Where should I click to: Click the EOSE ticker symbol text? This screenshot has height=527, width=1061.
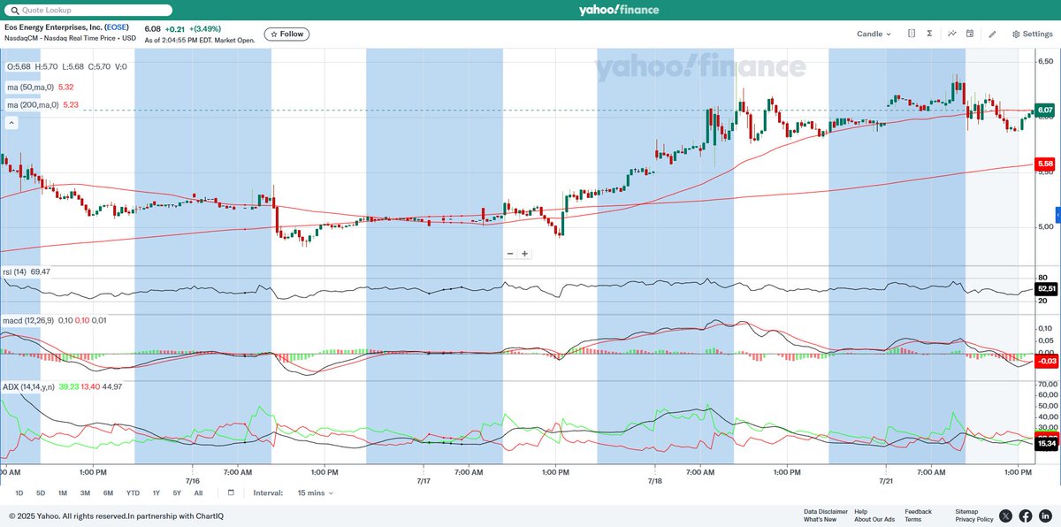tap(116, 27)
